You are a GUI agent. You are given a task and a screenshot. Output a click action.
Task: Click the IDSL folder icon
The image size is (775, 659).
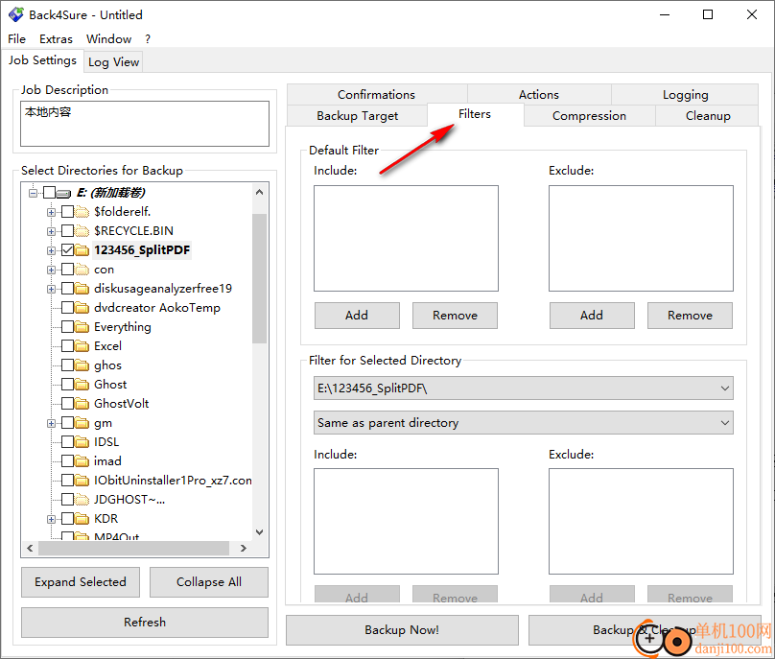pos(82,442)
